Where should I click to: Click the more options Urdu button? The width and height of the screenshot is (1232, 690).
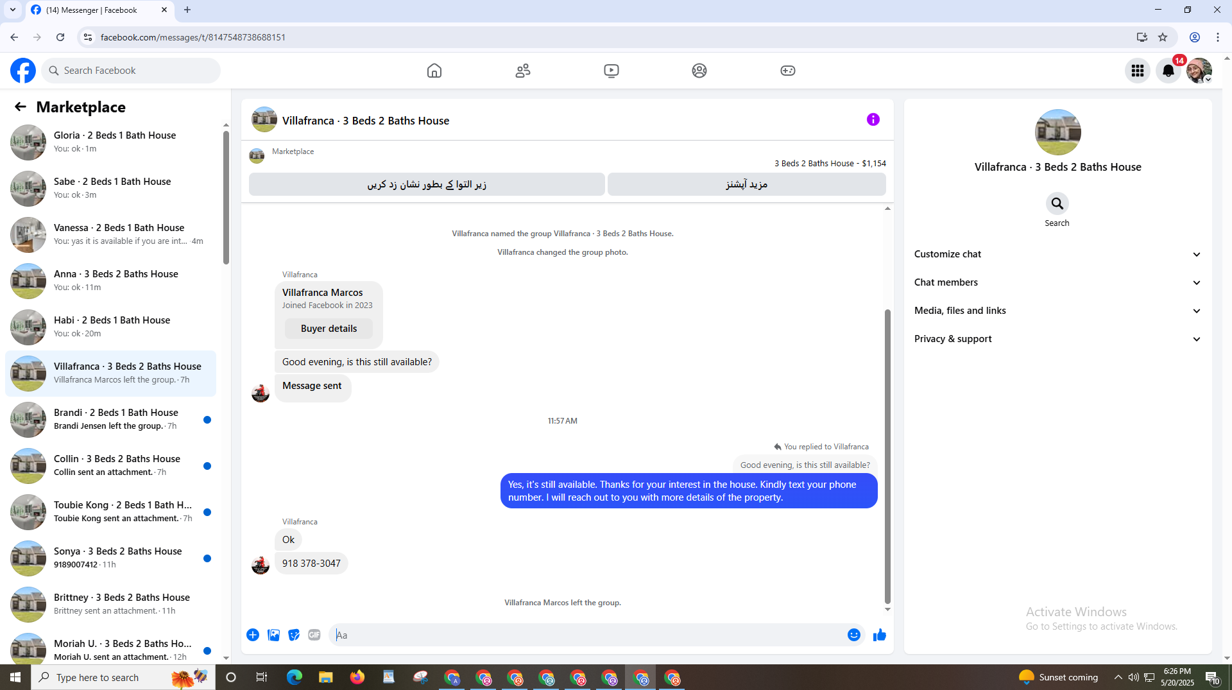click(x=747, y=184)
